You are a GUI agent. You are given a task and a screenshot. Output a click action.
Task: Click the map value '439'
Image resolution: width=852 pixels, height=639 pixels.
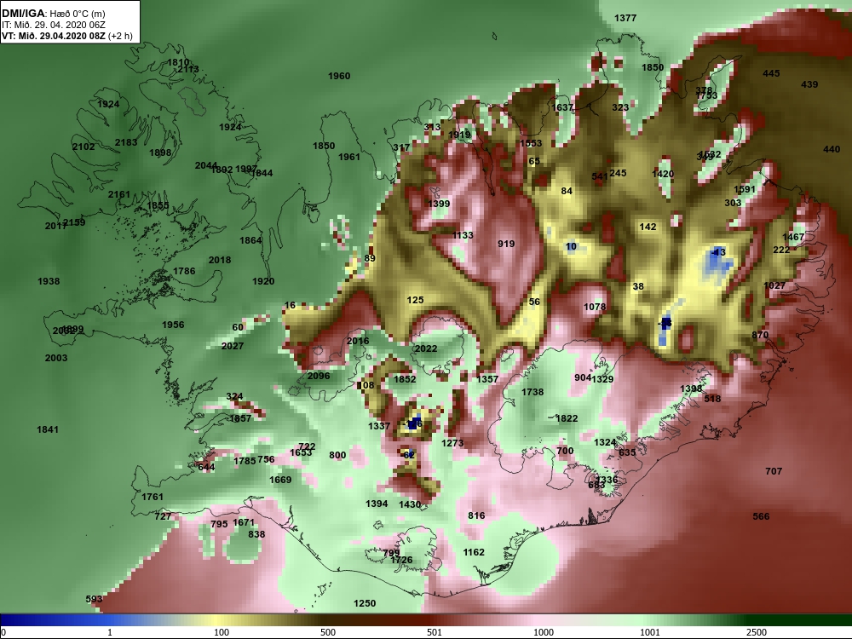[x=809, y=84]
